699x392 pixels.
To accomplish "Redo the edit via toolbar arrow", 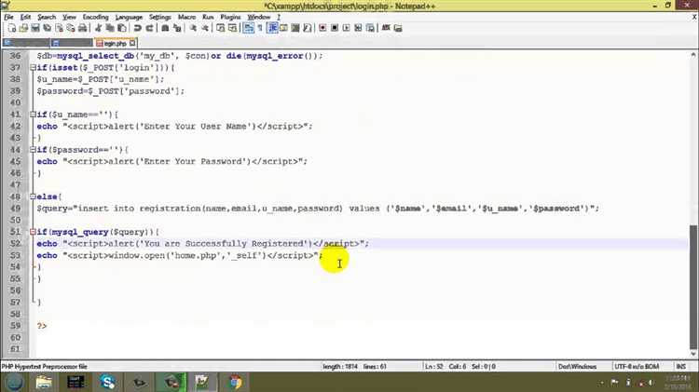I will tap(150, 28).
